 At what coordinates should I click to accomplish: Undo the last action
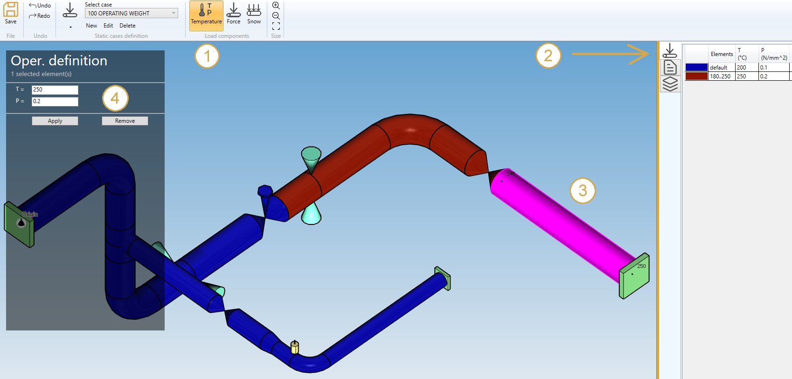[x=40, y=6]
